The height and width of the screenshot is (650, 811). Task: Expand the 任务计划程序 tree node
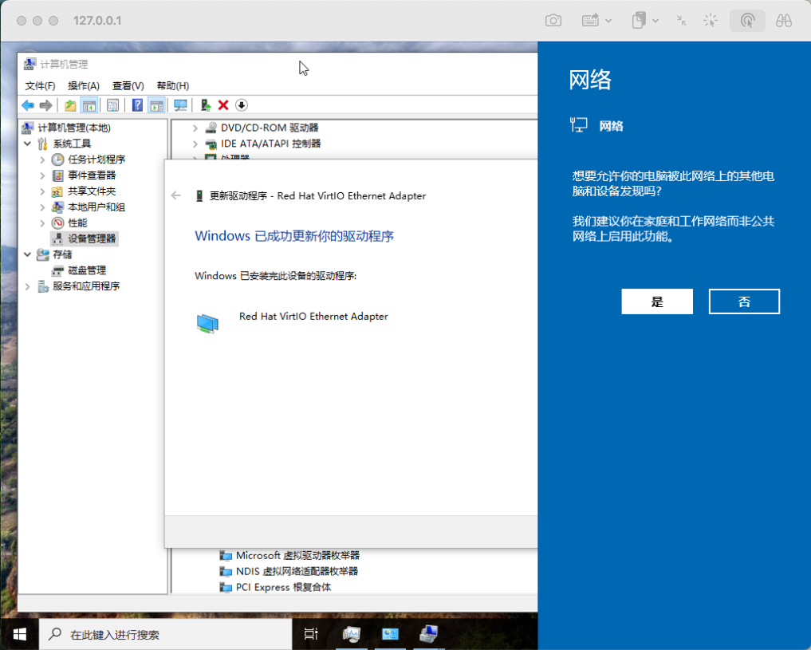(x=43, y=160)
